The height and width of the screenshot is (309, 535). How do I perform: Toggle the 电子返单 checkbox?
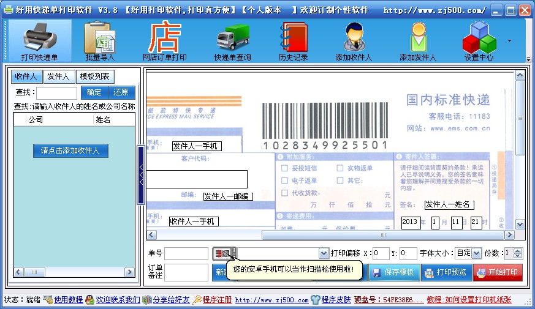tap(284, 181)
